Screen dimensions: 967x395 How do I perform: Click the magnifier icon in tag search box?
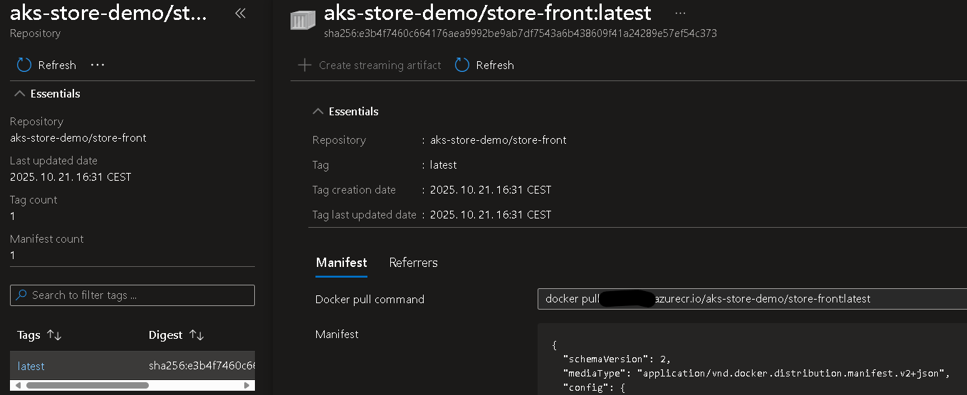[21, 295]
